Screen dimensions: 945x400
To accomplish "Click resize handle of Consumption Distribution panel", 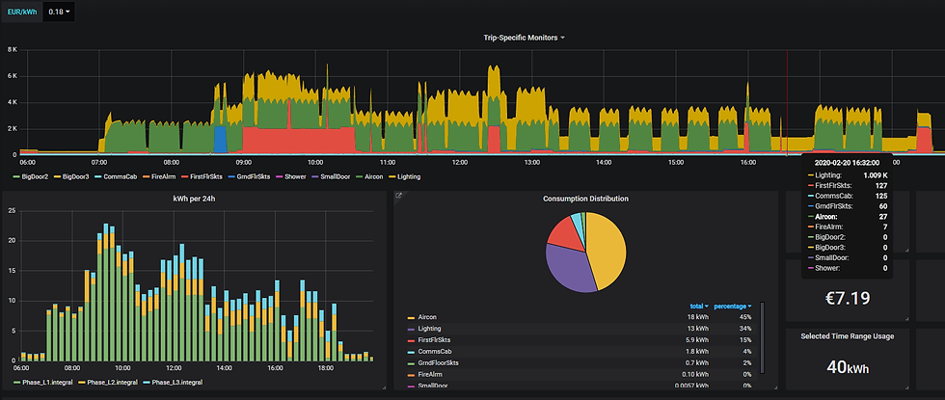I will (x=775, y=387).
